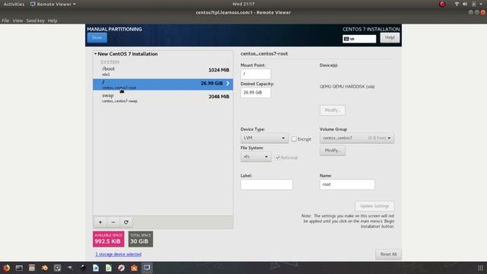Screen dimensions: 487x274
Task: Open the clock Wed 21:17 menu
Action: tap(243, 4)
